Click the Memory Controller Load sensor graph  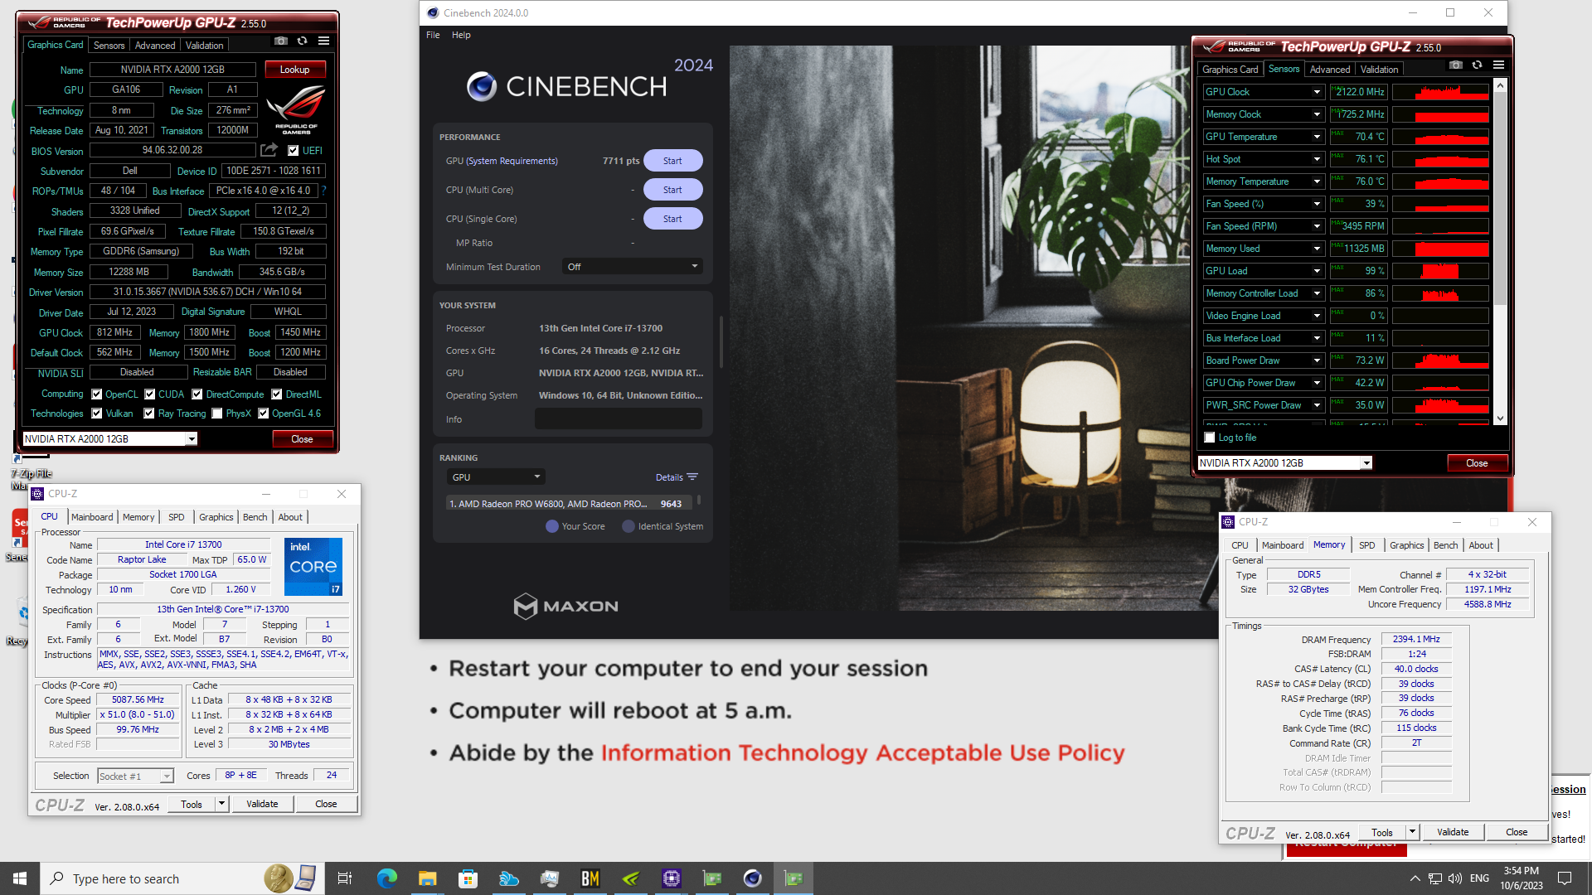coord(1441,293)
